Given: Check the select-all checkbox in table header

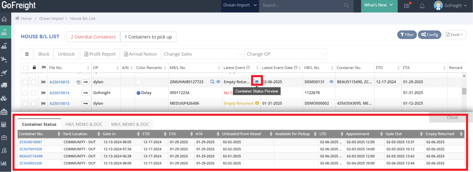Looking at the screenshot, I should pos(26,68).
